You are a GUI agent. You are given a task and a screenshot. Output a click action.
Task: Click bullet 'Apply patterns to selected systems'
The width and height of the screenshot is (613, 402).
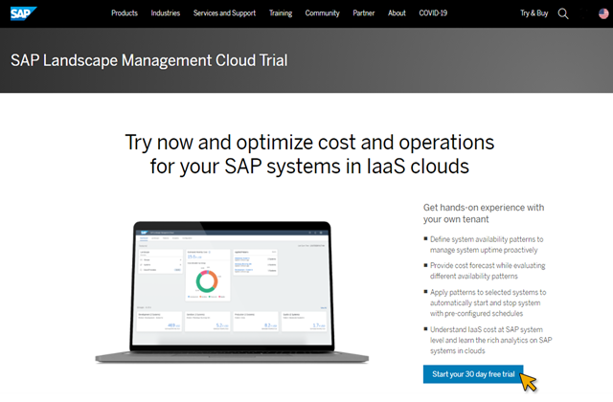click(x=488, y=302)
